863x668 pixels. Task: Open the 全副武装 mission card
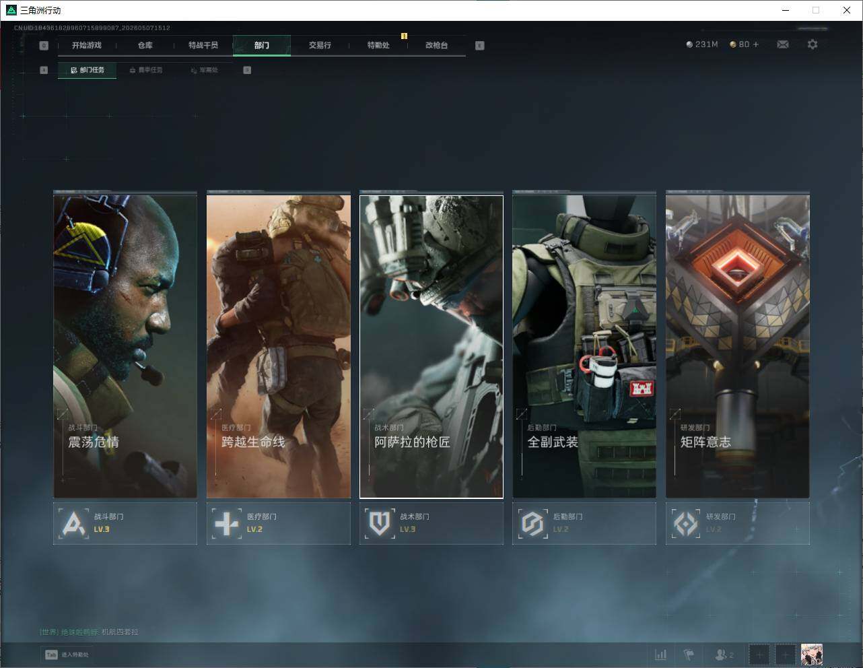pyautogui.click(x=584, y=346)
